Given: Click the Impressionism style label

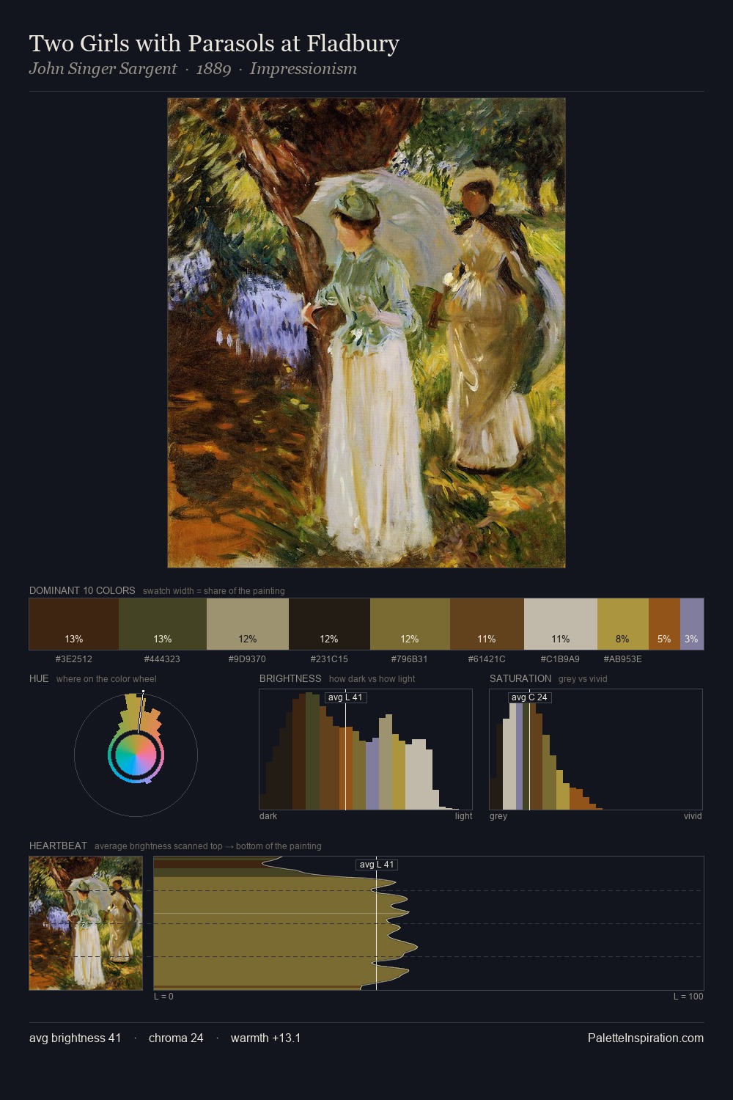Looking at the screenshot, I should 303,69.
